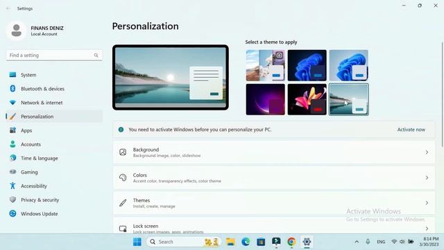Click the taskbar Search box

pyautogui.click(x=184, y=242)
